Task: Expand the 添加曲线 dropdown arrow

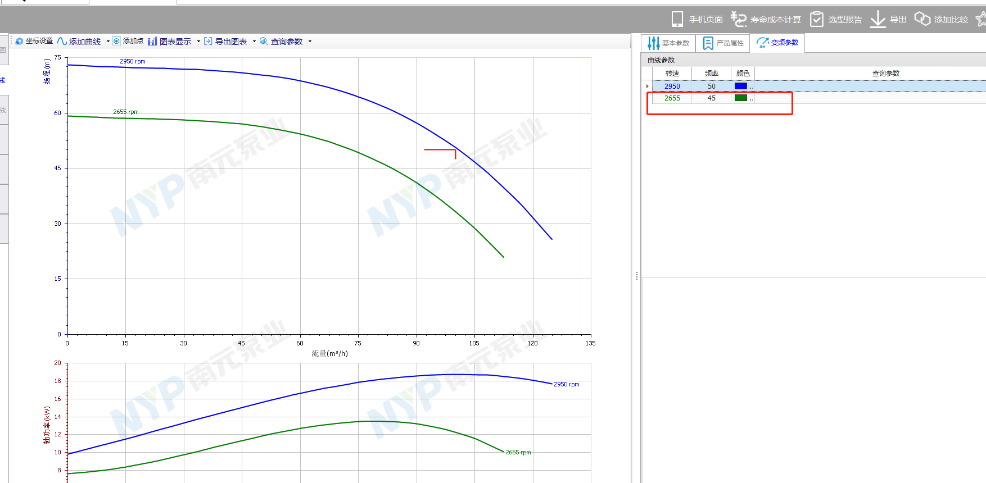Action: [x=108, y=42]
